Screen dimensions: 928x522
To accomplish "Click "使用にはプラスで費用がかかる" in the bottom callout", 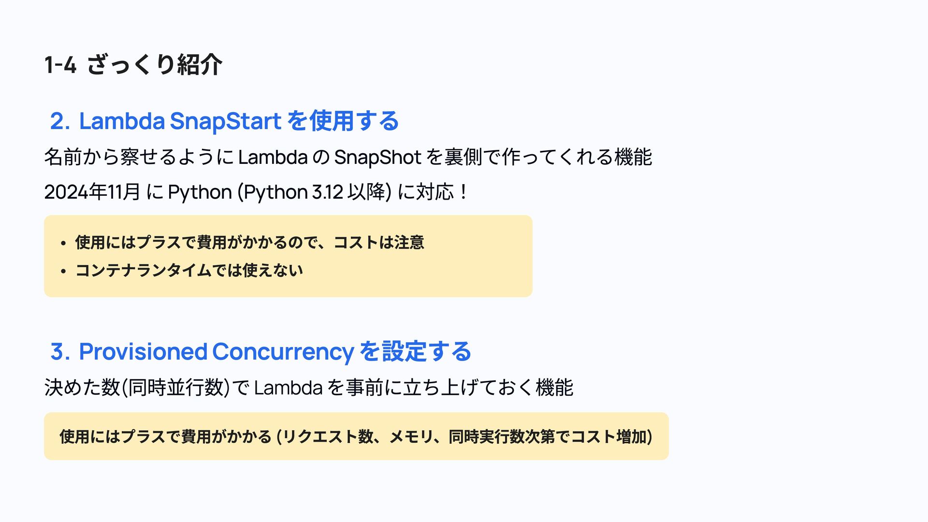I will tap(165, 436).
